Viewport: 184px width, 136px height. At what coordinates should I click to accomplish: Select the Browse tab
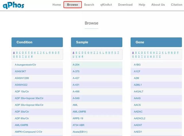(x=72, y=5)
